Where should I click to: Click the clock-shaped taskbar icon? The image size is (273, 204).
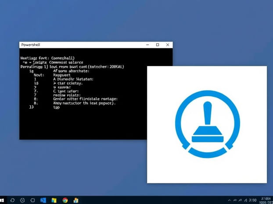pos(22,200)
